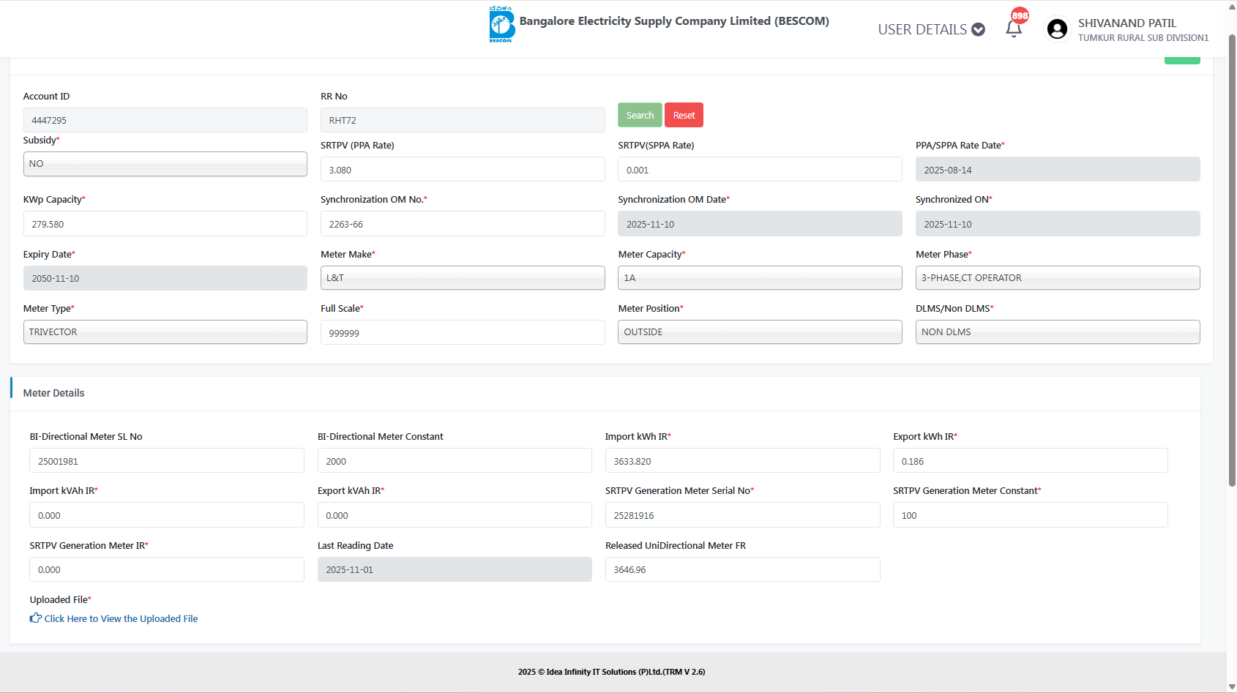Click the BESCOM logo icon
Viewport: 1237px width, 693px height.
(501, 24)
